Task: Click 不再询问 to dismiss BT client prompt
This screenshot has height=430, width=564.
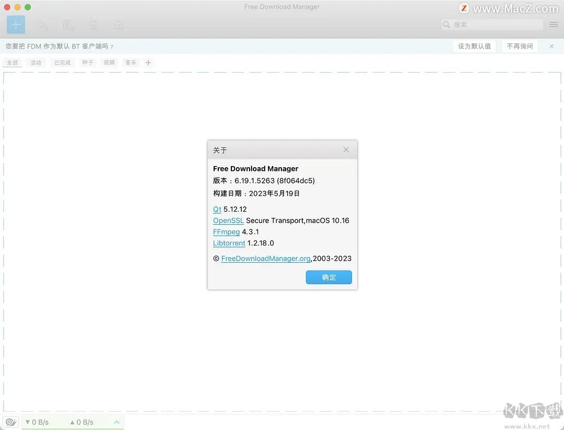Action: point(519,46)
